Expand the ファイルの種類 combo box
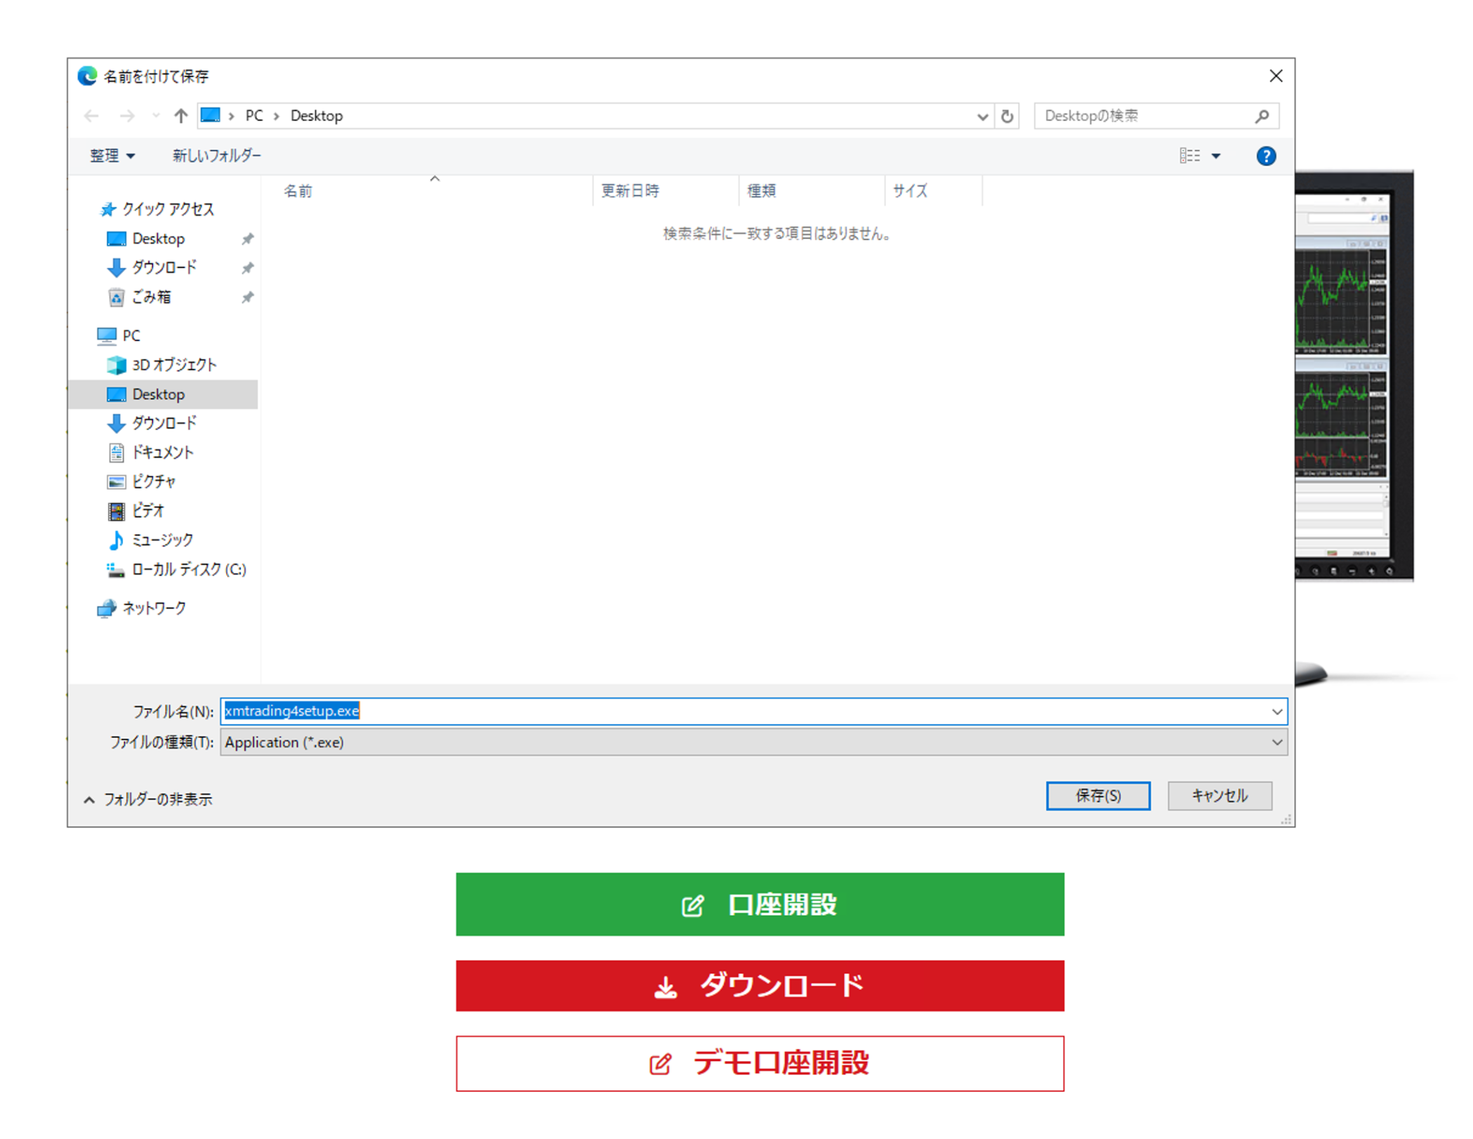This screenshot has width=1473, height=1139. 1277,742
